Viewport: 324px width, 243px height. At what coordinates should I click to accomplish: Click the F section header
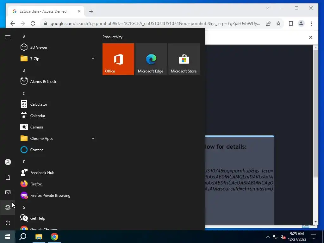click(24, 162)
